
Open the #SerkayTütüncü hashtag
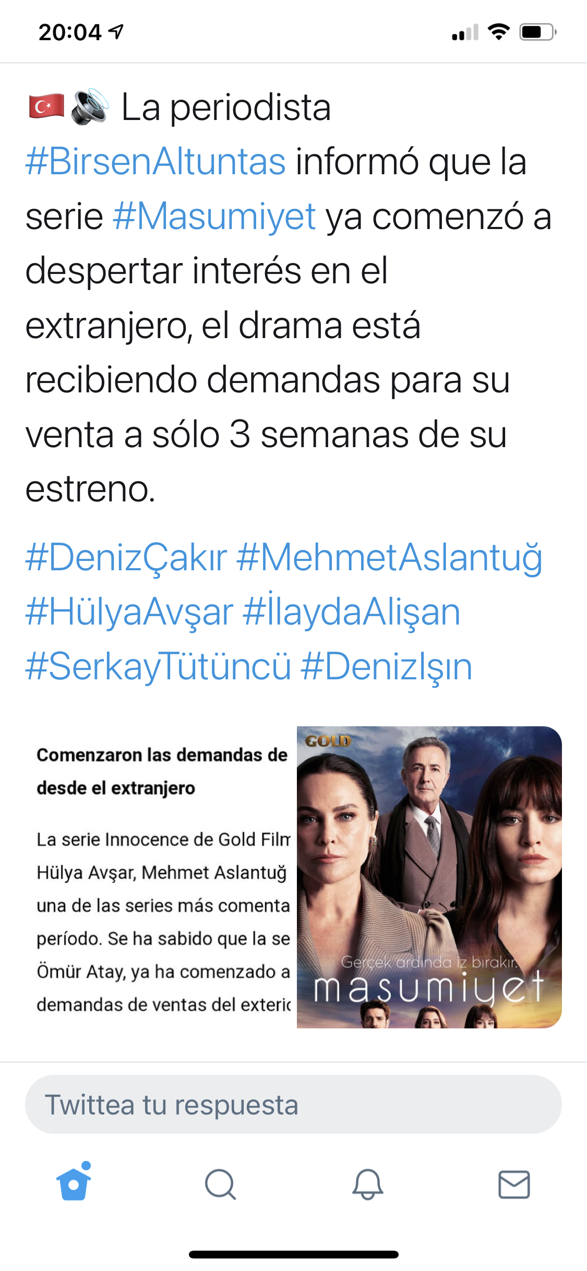pos(158,667)
